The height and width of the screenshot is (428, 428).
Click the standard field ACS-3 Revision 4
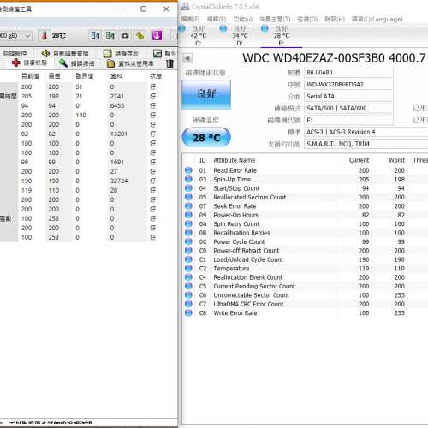coord(366,132)
